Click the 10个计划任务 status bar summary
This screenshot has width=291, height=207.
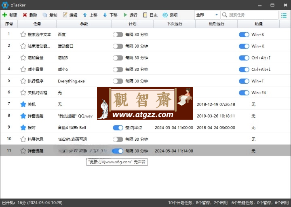tap(198, 203)
